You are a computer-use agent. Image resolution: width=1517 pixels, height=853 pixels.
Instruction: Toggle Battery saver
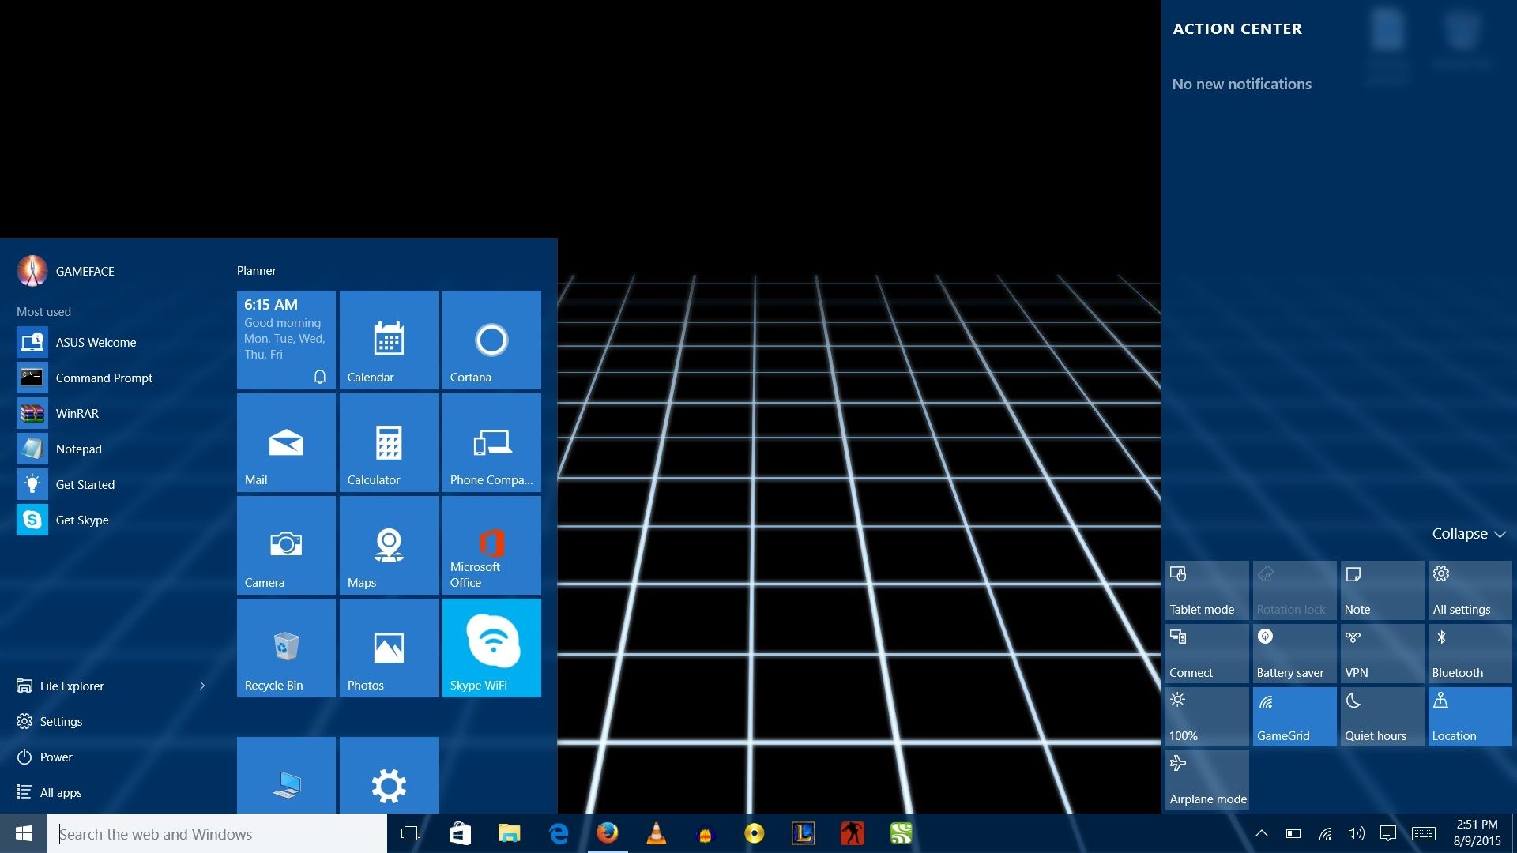(x=1294, y=653)
